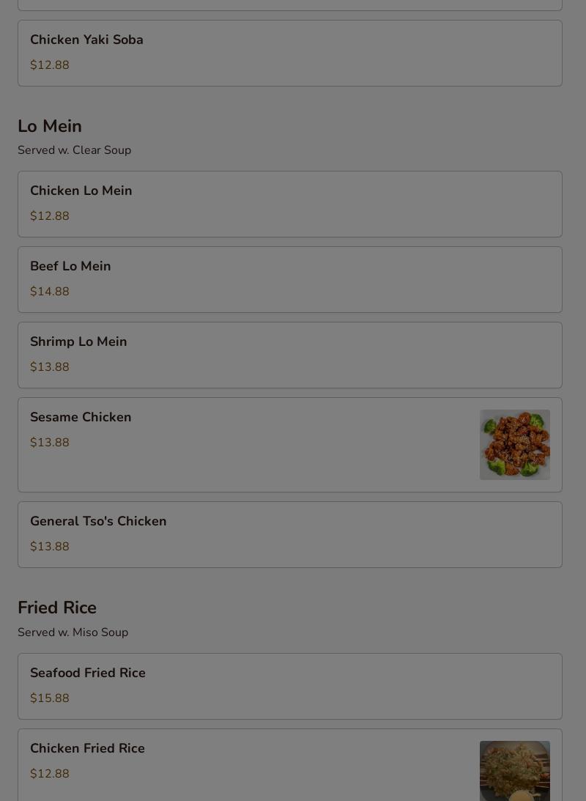
Task: Click the $14.88 Beef Lo Mein price
Action: tap(50, 292)
